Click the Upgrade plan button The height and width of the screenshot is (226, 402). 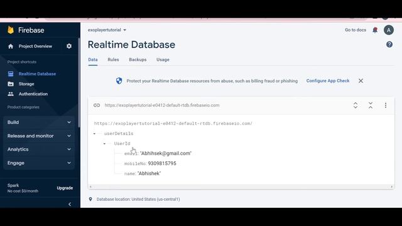click(x=65, y=188)
